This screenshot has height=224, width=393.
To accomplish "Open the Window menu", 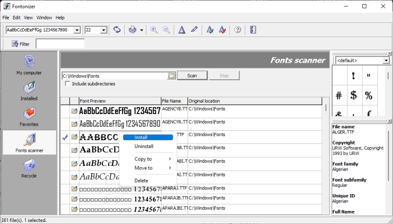I will pos(44,17).
